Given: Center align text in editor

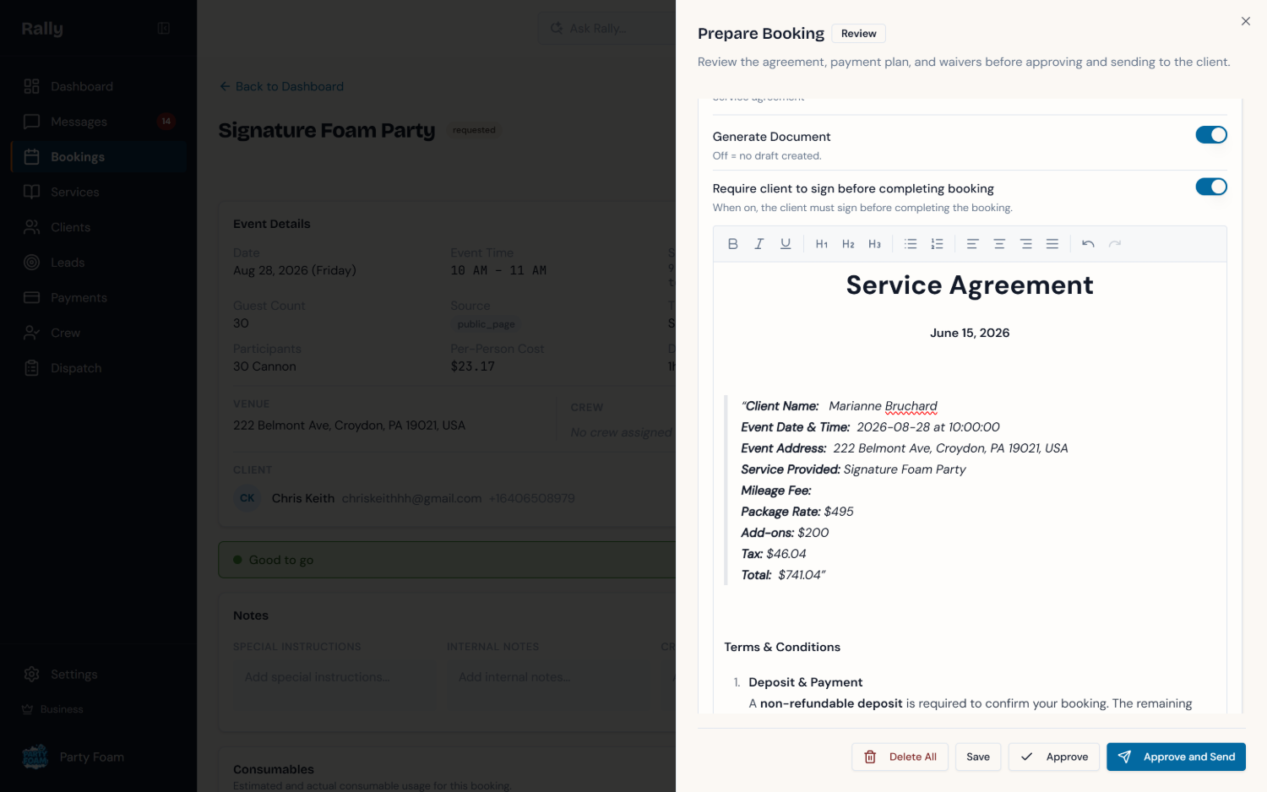Looking at the screenshot, I should point(999,244).
